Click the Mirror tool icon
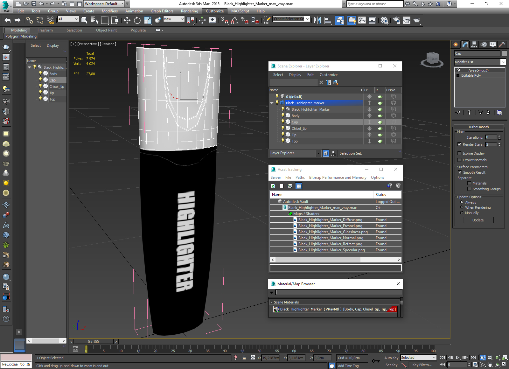The height and width of the screenshot is (369, 509). coord(317,20)
